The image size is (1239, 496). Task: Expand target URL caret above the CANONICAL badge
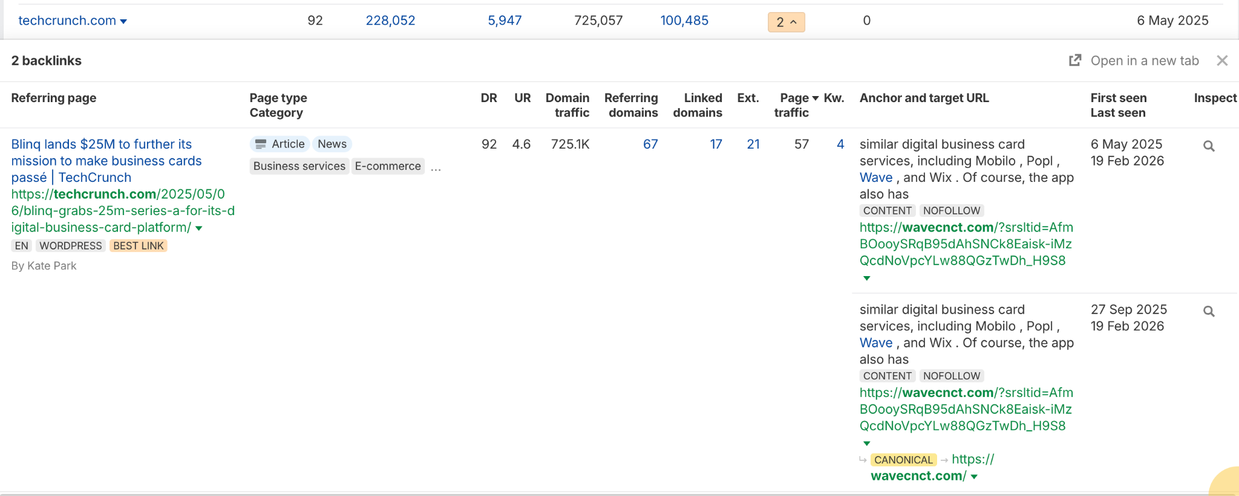[x=866, y=443]
